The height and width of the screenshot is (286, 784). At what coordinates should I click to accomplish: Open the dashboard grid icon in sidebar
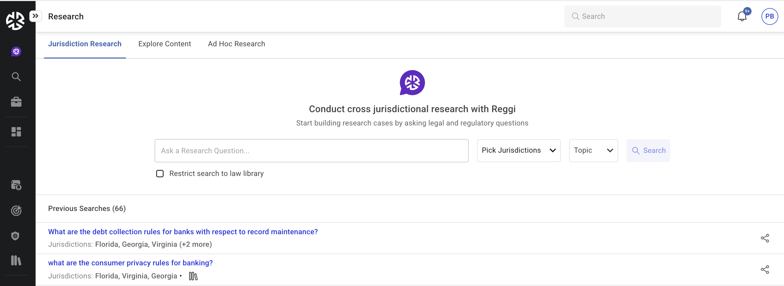point(16,131)
